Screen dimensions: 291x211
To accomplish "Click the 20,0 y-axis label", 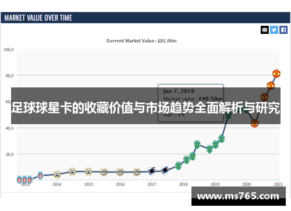I will 9,154.
